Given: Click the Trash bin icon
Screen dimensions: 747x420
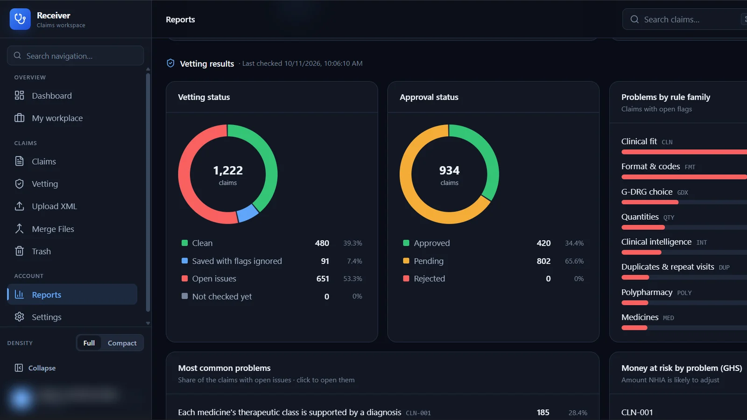Looking at the screenshot, I should tap(19, 251).
